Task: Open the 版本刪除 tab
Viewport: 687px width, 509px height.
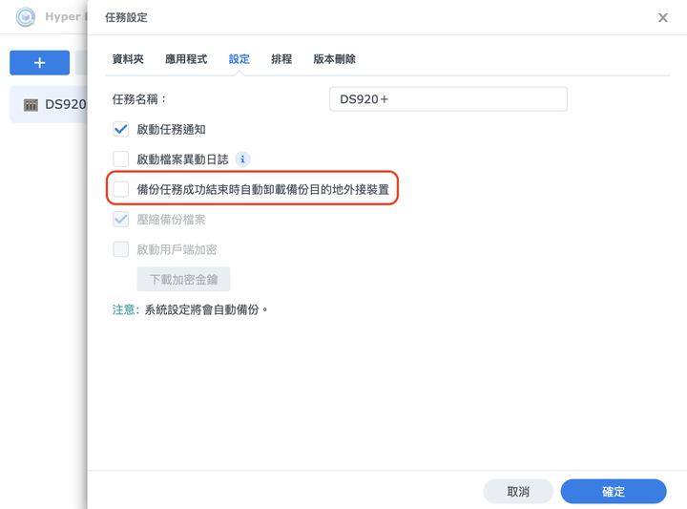Action: pyautogui.click(x=334, y=59)
